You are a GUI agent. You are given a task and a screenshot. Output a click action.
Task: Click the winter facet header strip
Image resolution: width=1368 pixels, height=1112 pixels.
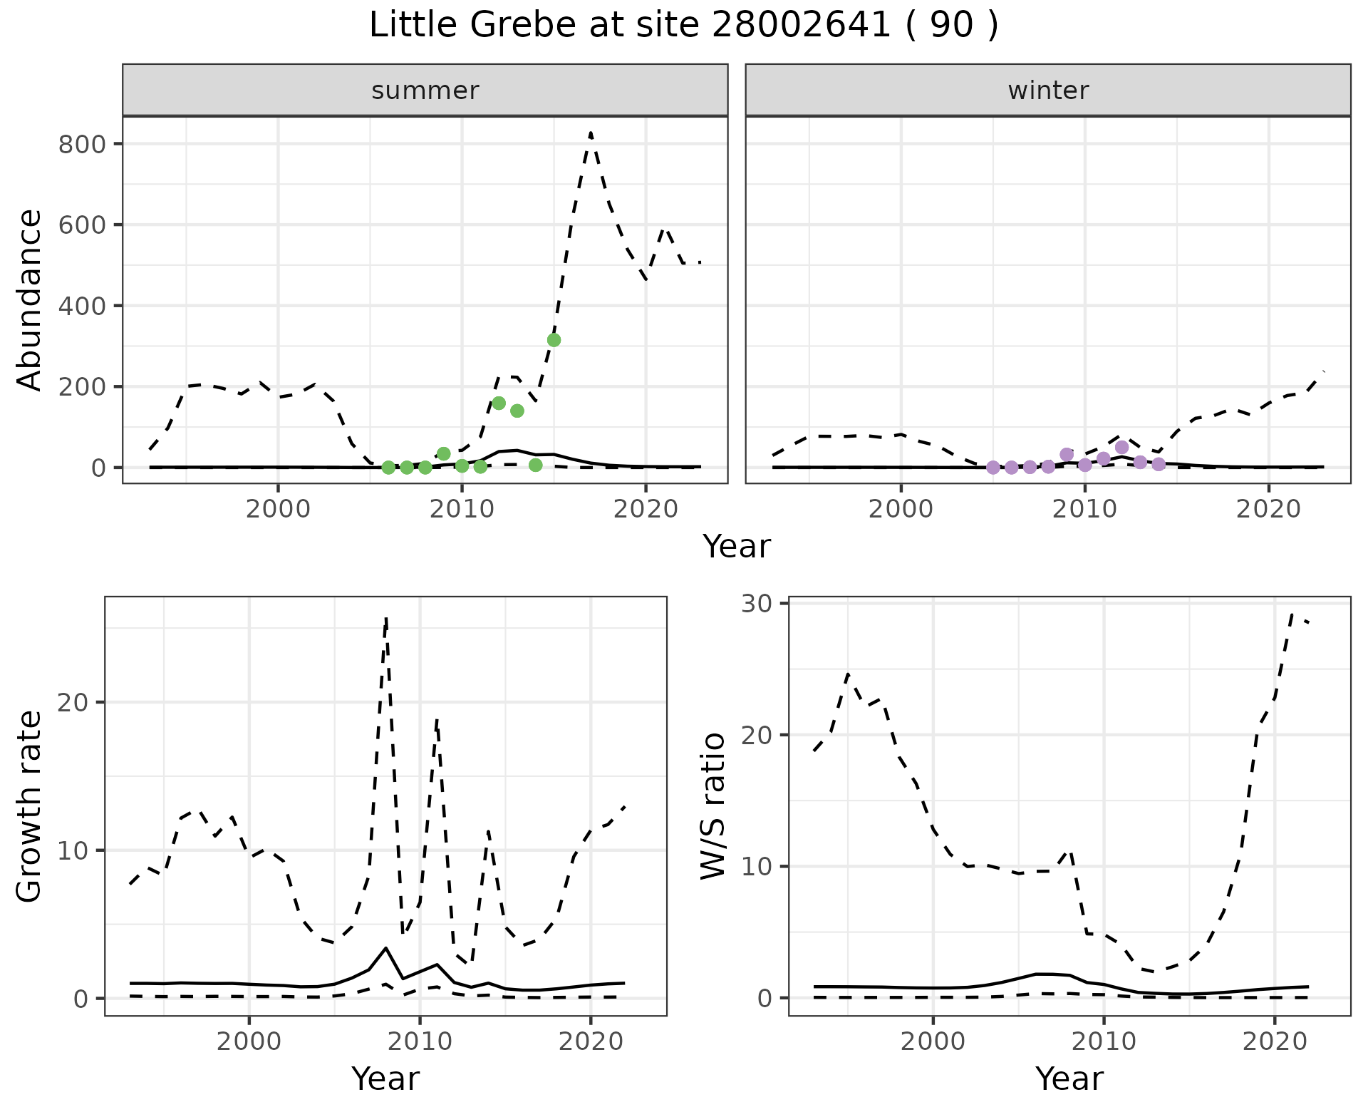1047,91
